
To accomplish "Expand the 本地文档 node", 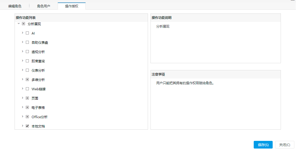I will [x=23, y=126].
